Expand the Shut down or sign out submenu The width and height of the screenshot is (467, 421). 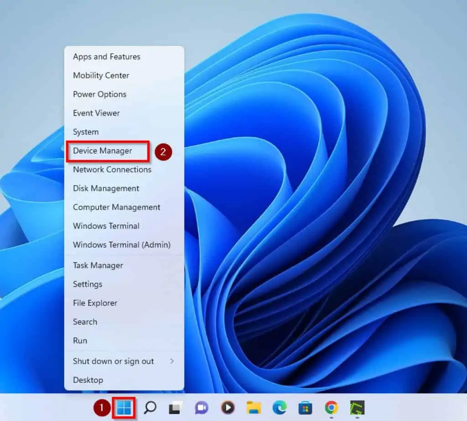coord(114,361)
